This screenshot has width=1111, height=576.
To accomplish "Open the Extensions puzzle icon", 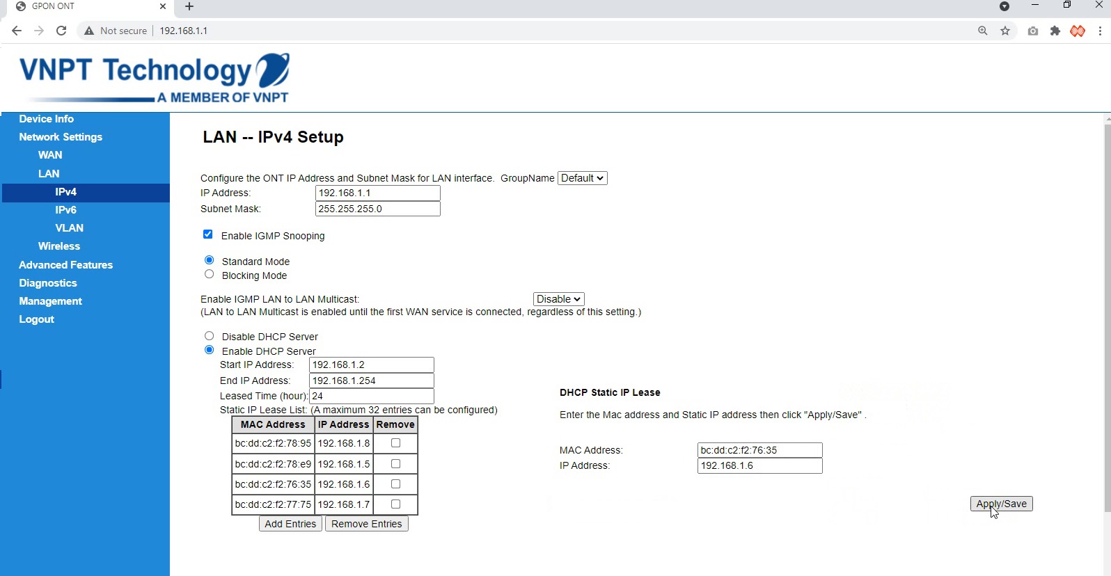I will tap(1055, 31).
